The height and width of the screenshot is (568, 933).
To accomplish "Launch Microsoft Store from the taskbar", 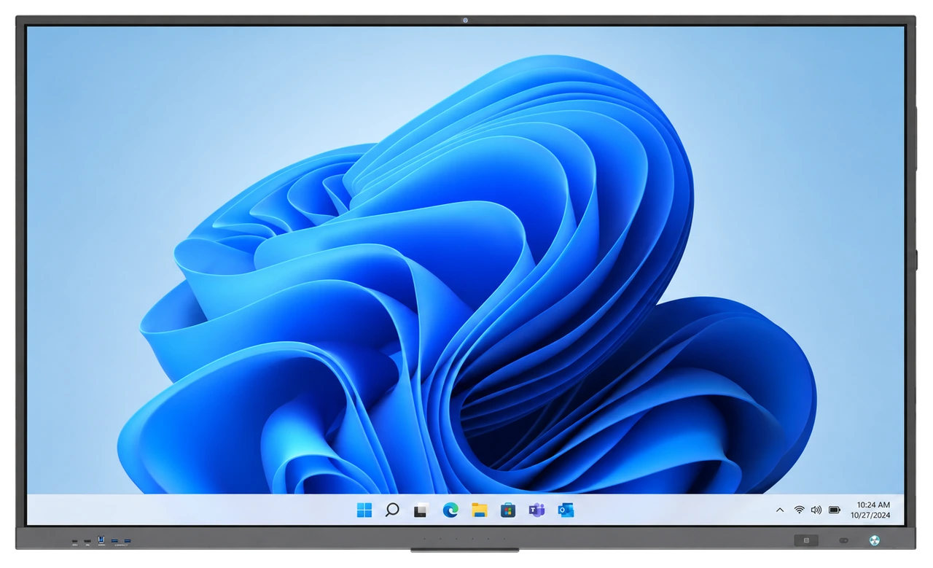I will (508, 510).
